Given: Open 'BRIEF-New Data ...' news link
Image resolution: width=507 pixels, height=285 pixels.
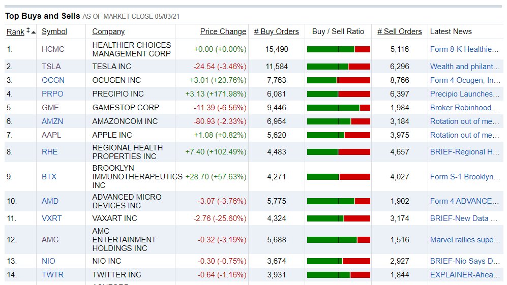Looking at the screenshot, I should pos(464,218).
